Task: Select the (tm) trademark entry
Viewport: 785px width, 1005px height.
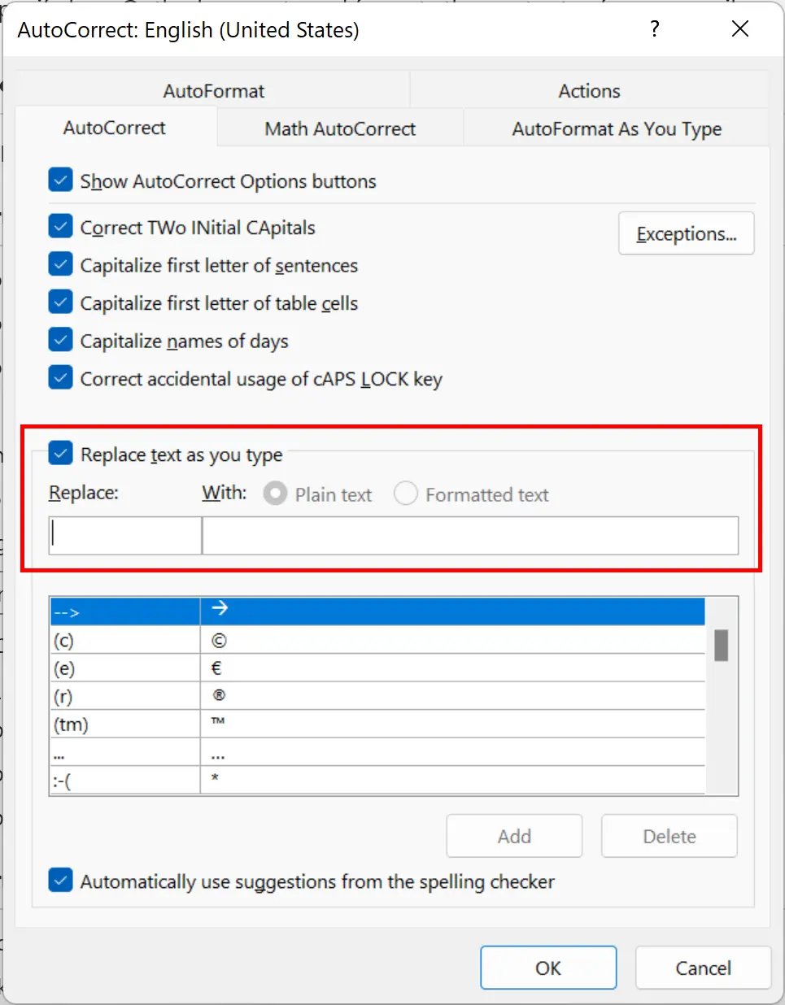Action: pos(377,724)
